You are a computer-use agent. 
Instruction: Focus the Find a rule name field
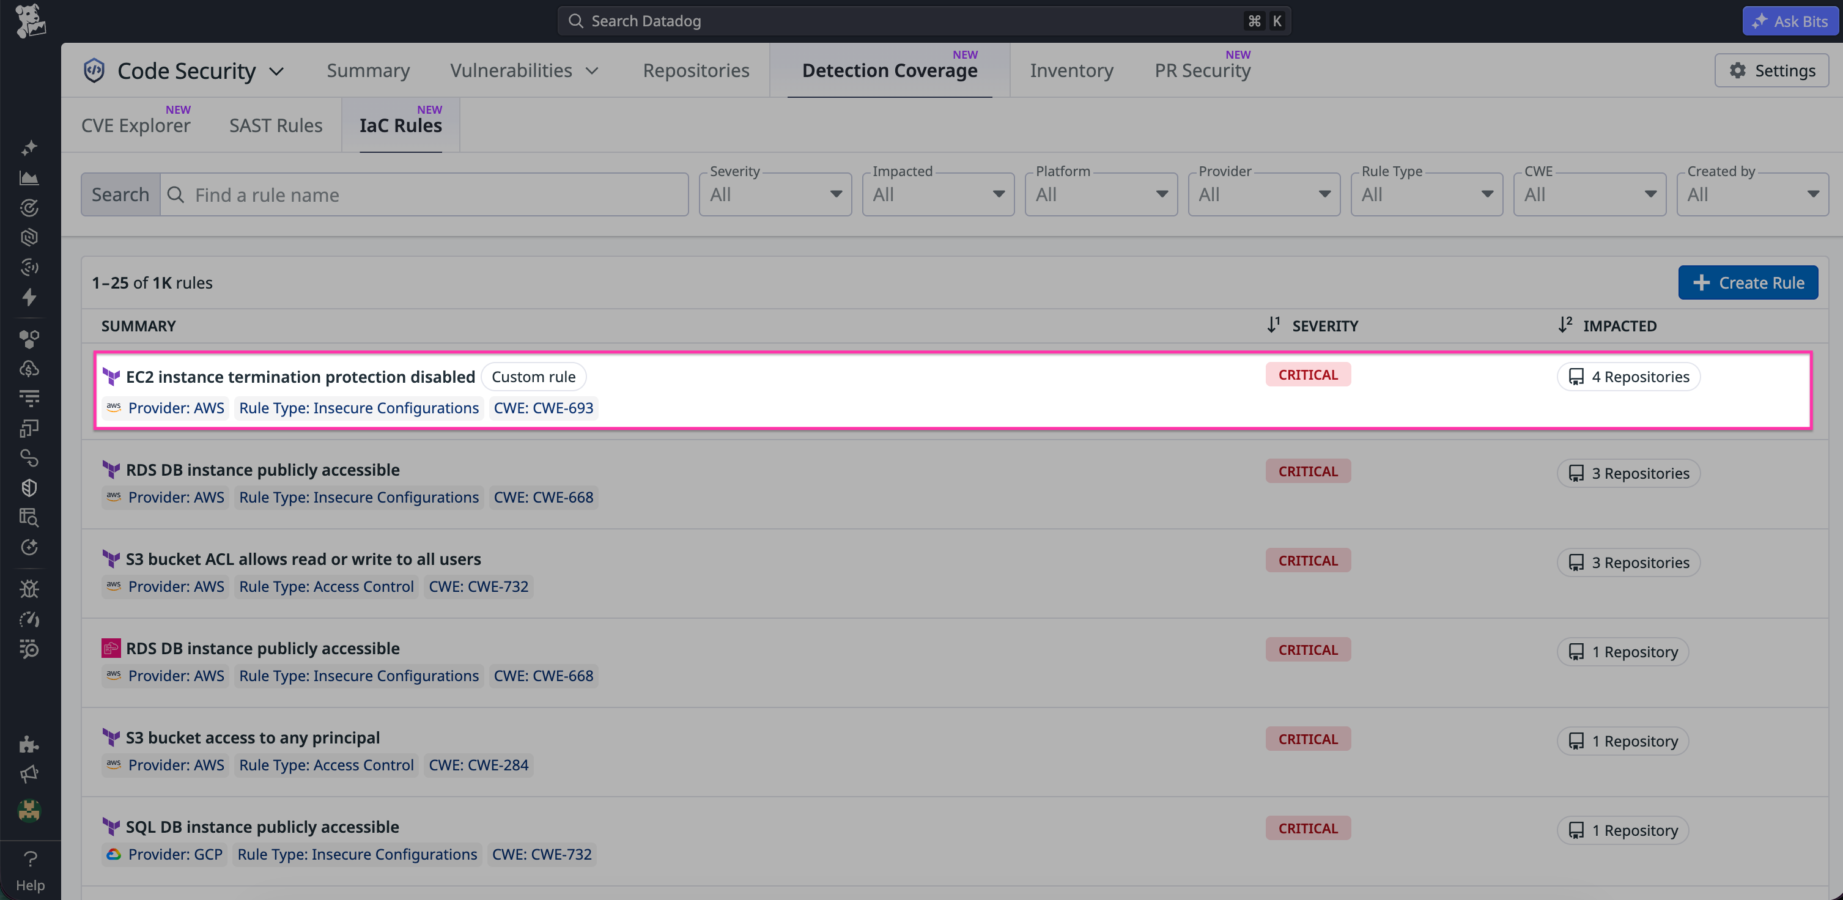click(x=424, y=194)
